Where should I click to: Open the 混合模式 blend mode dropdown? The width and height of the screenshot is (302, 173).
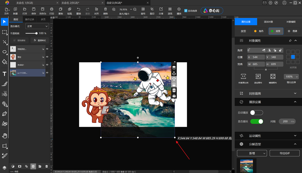click(x=37, y=26)
